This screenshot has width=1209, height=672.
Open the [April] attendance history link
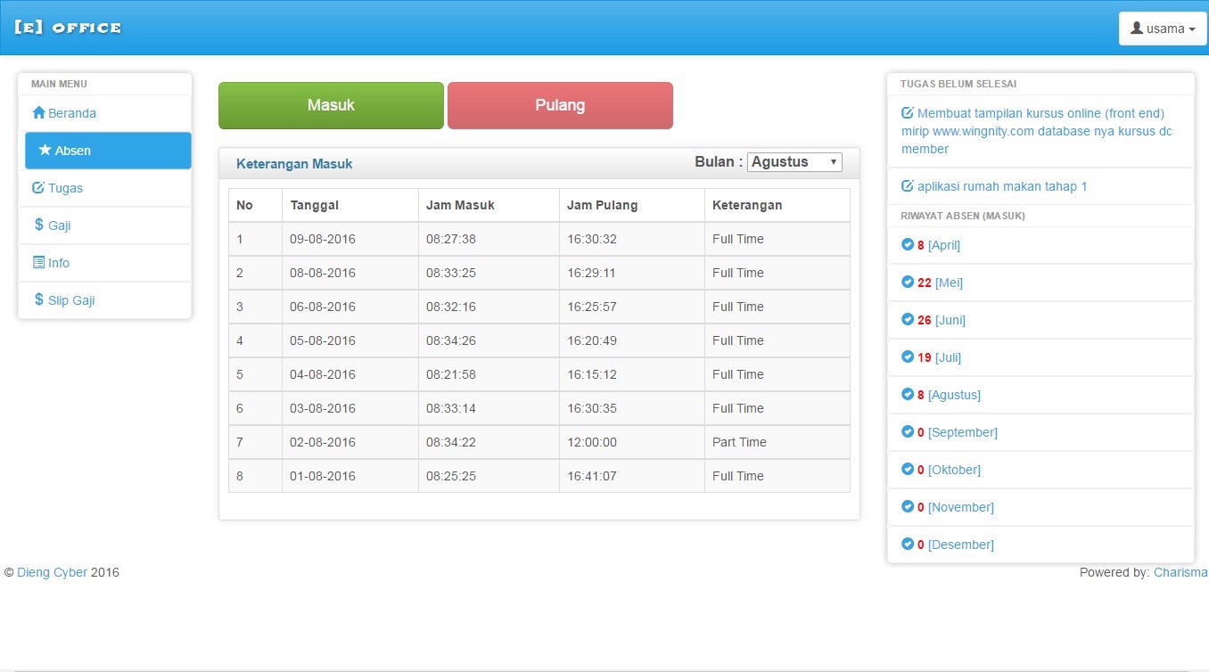pyautogui.click(x=944, y=245)
